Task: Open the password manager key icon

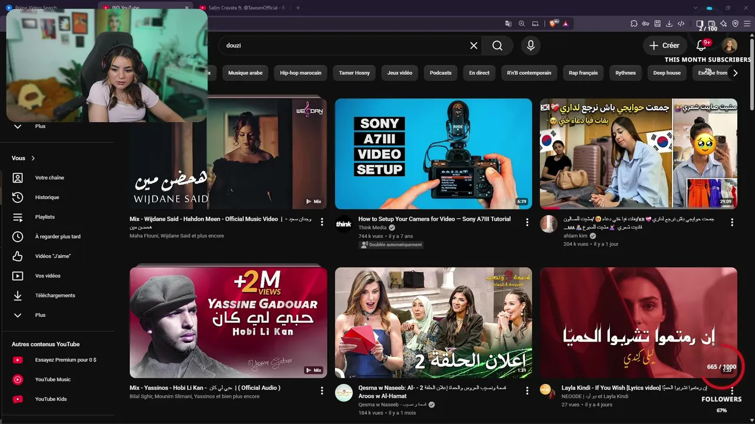Action: click(646, 24)
